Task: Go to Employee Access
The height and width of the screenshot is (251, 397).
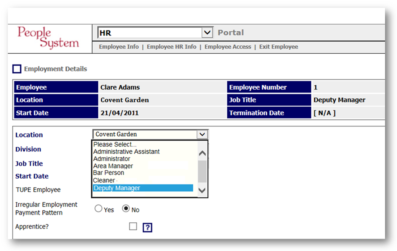Action: click(227, 47)
